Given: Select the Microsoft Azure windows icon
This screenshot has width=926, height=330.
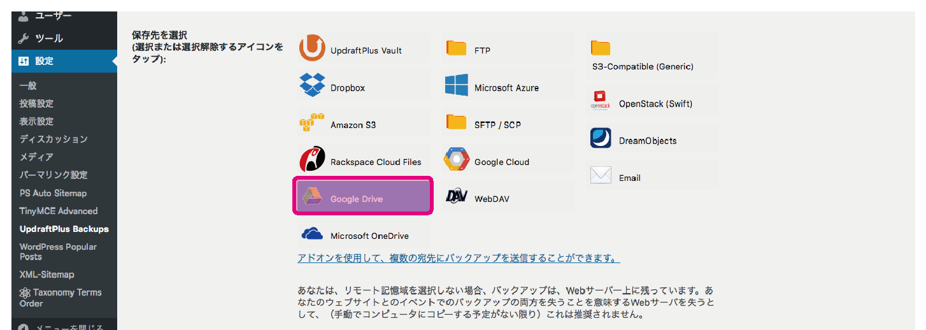Looking at the screenshot, I should click(x=456, y=85).
